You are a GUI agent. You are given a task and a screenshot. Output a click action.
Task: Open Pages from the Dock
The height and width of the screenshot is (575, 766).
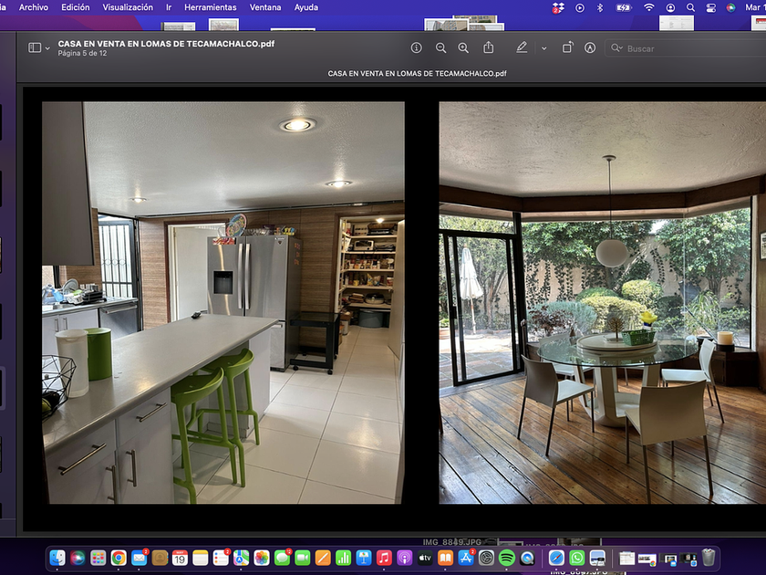(323, 558)
